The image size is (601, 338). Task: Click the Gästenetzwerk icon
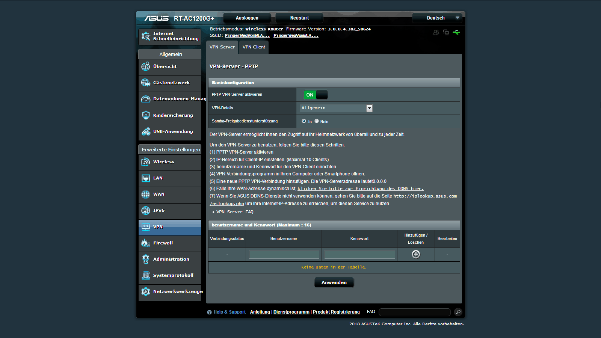[146, 83]
